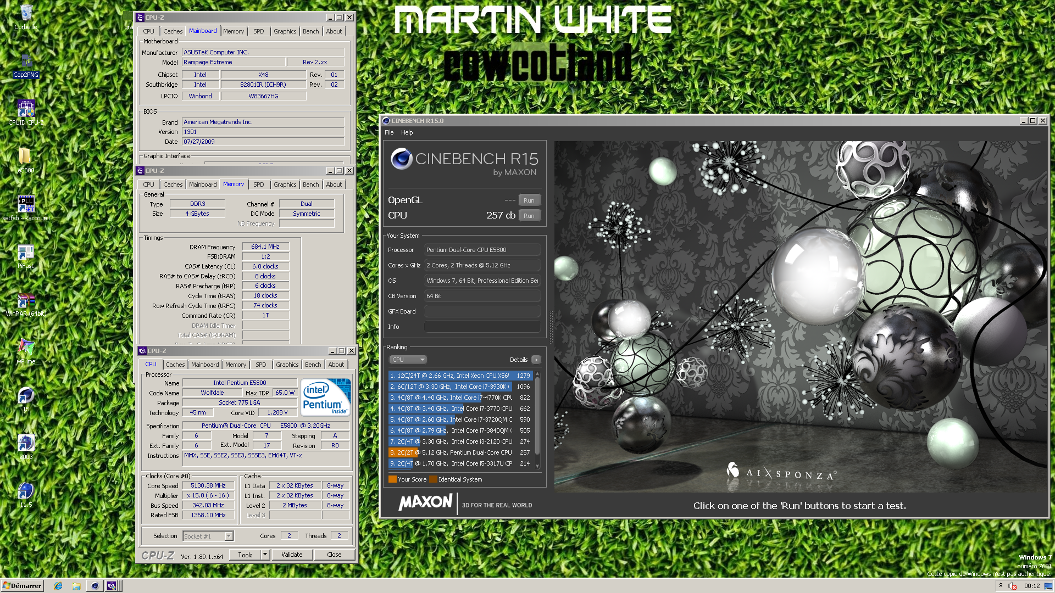
Task: Click the Intel Pentium inside logo
Action: pos(325,397)
